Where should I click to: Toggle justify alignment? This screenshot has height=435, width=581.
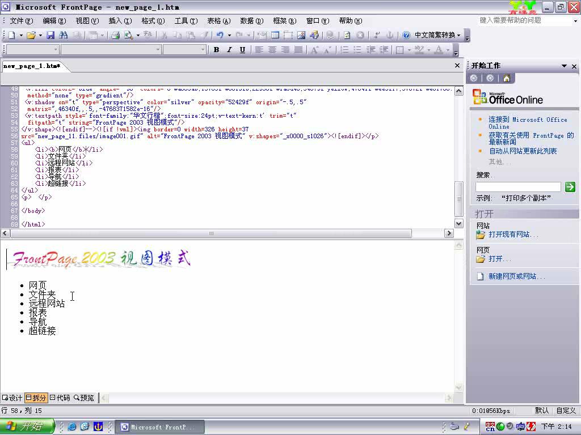298,50
